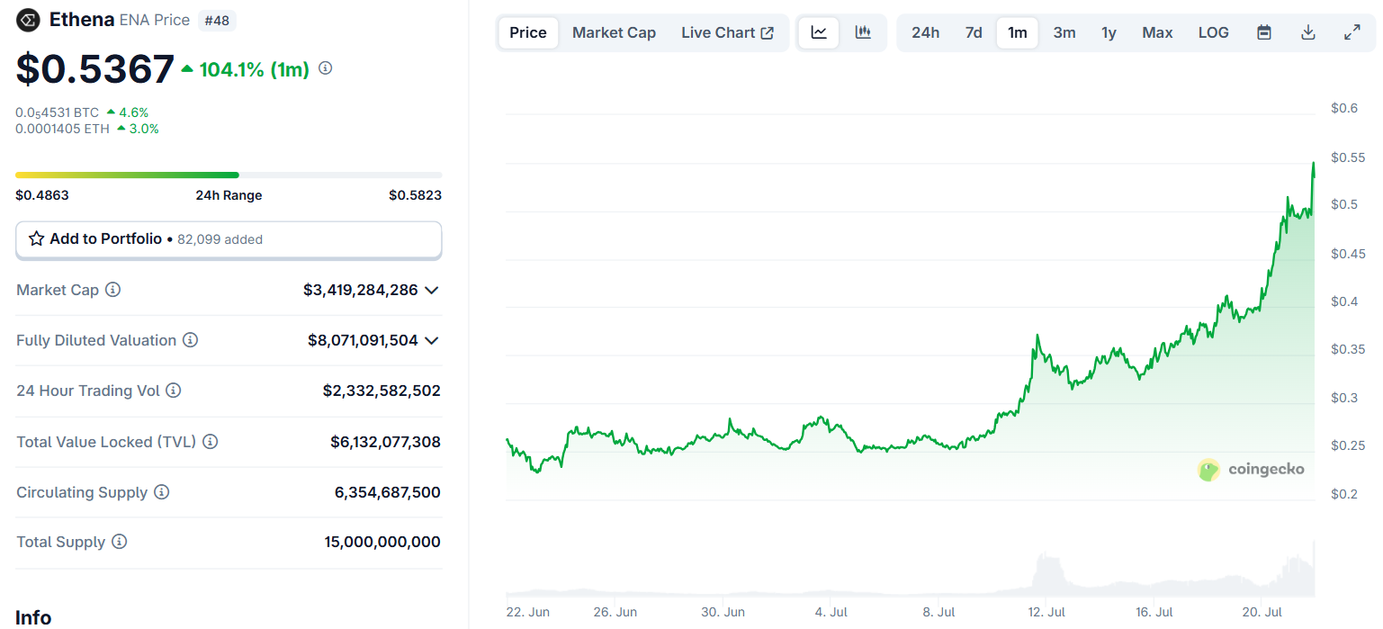1383x629 pixels.
Task: Open calendar date range picker
Action: (1264, 32)
